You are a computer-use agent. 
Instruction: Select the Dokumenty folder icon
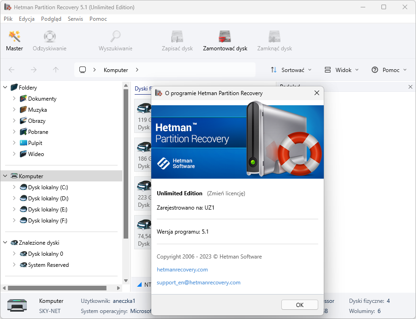coord(24,98)
